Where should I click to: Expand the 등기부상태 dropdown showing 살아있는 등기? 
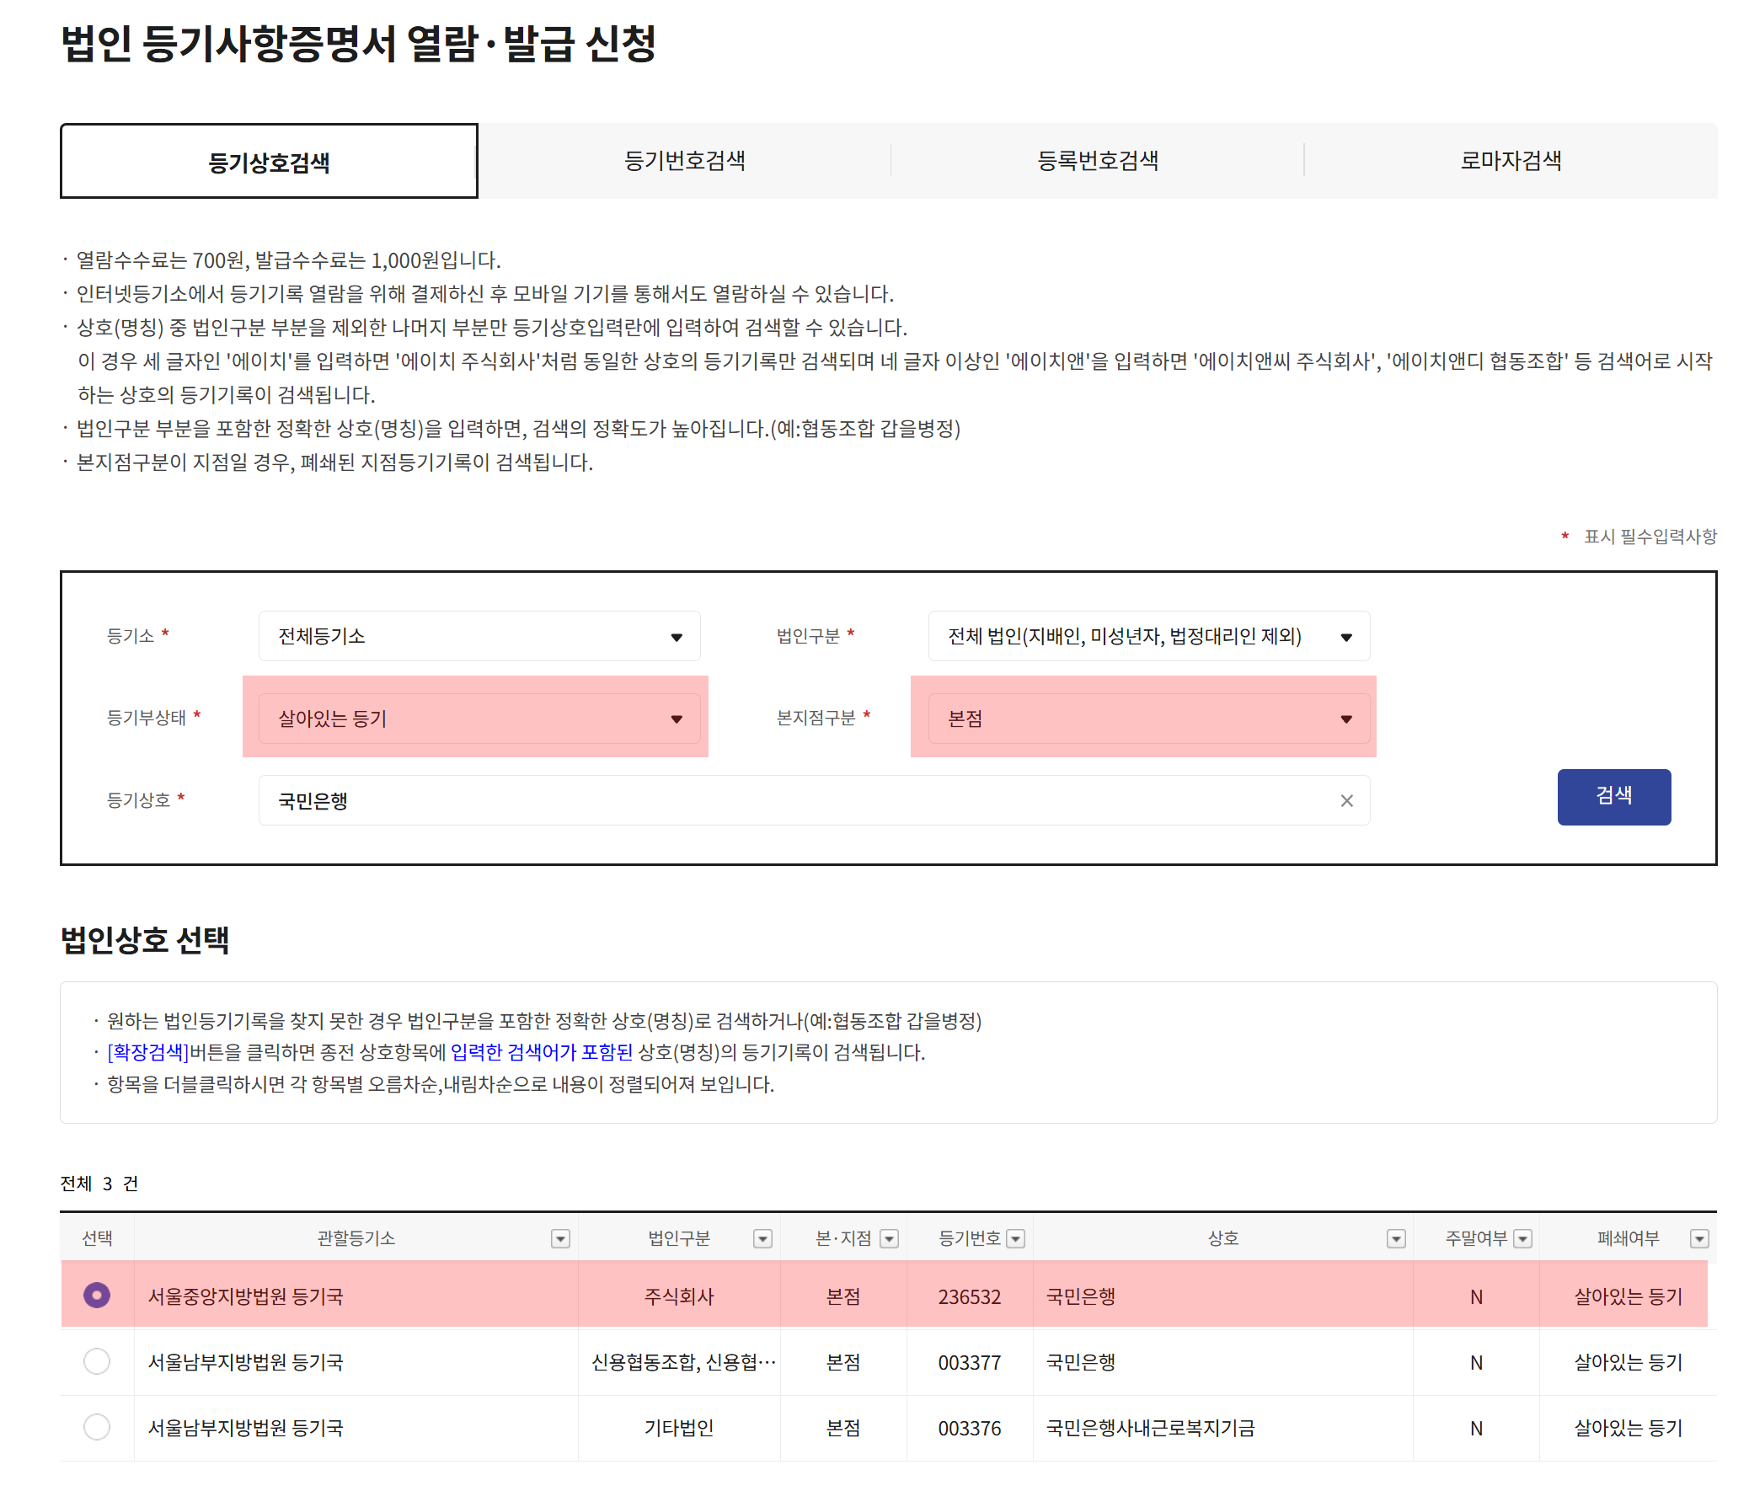click(x=479, y=719)
